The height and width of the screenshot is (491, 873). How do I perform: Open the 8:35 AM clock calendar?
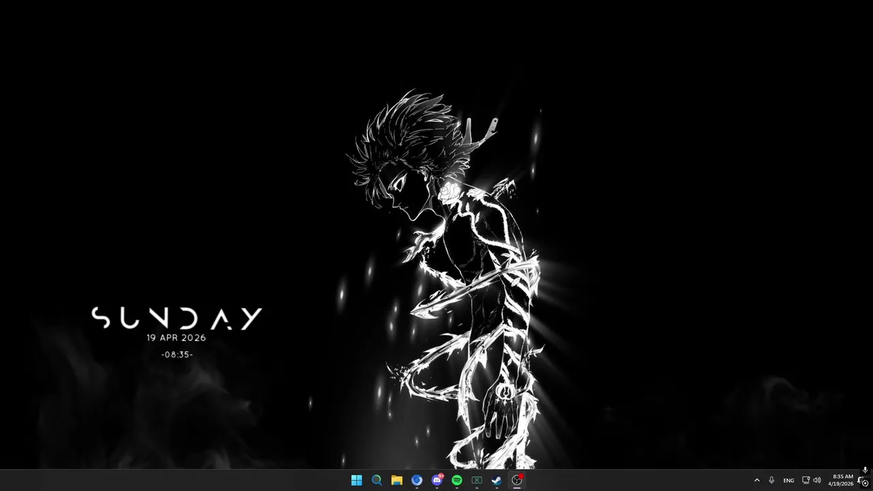pos(841,480)
